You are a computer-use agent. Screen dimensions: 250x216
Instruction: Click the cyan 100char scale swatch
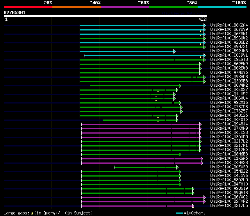[180, 213]
